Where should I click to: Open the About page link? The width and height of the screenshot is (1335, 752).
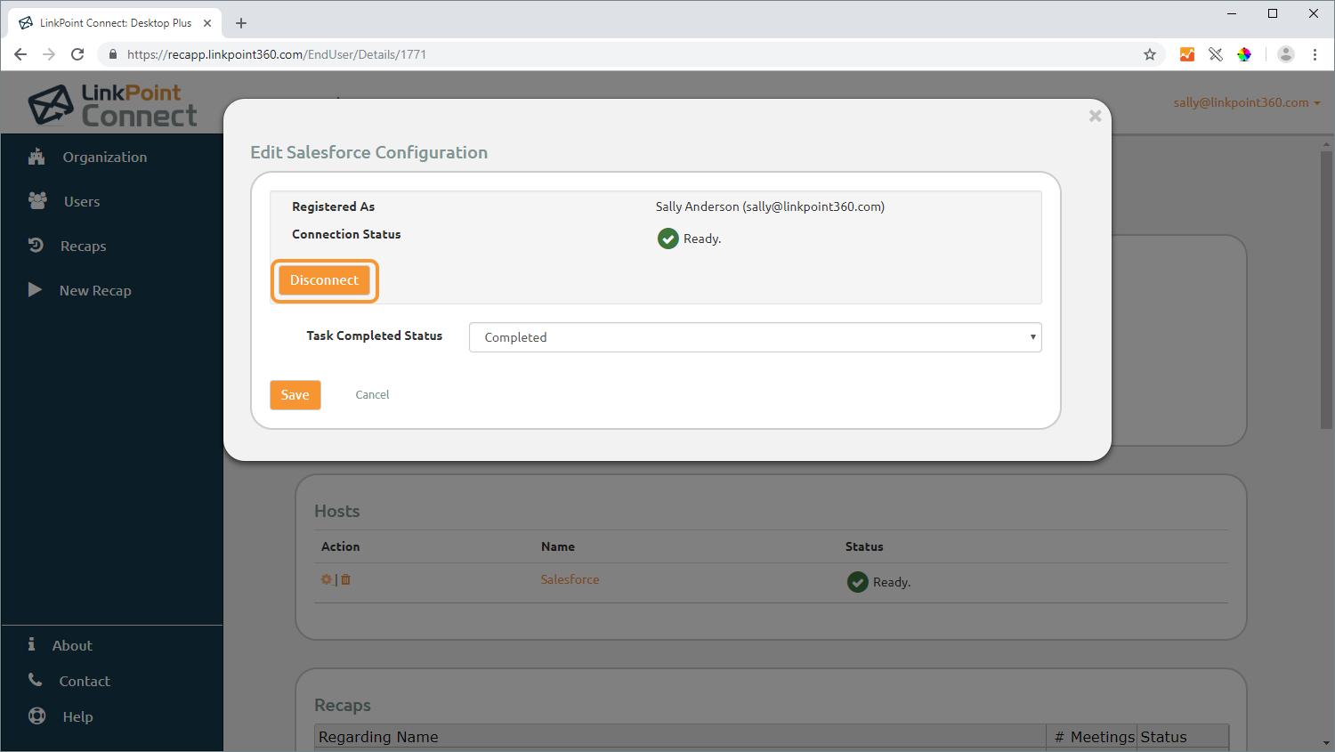pos(72,645)
